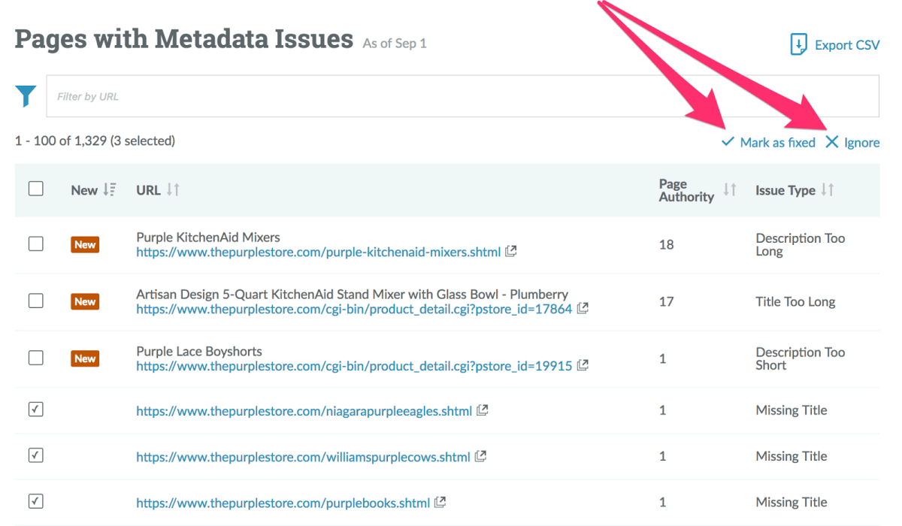Open the purple-kitchenaid-mixers.shtml URL link

[319, 252]
